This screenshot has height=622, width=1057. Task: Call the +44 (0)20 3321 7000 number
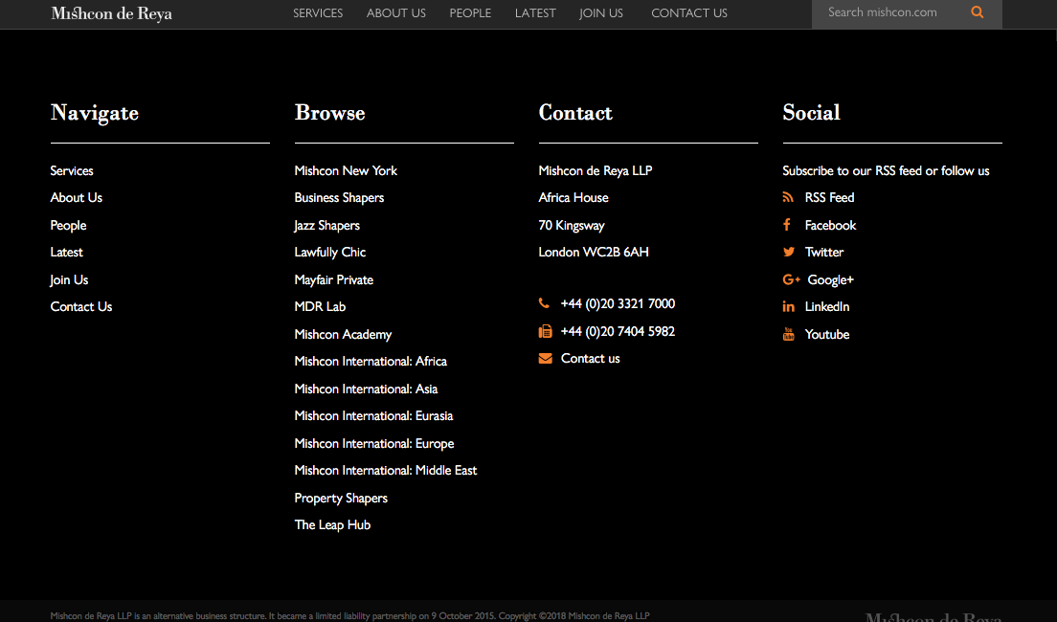pyautogui.click(x=618, y=304)
